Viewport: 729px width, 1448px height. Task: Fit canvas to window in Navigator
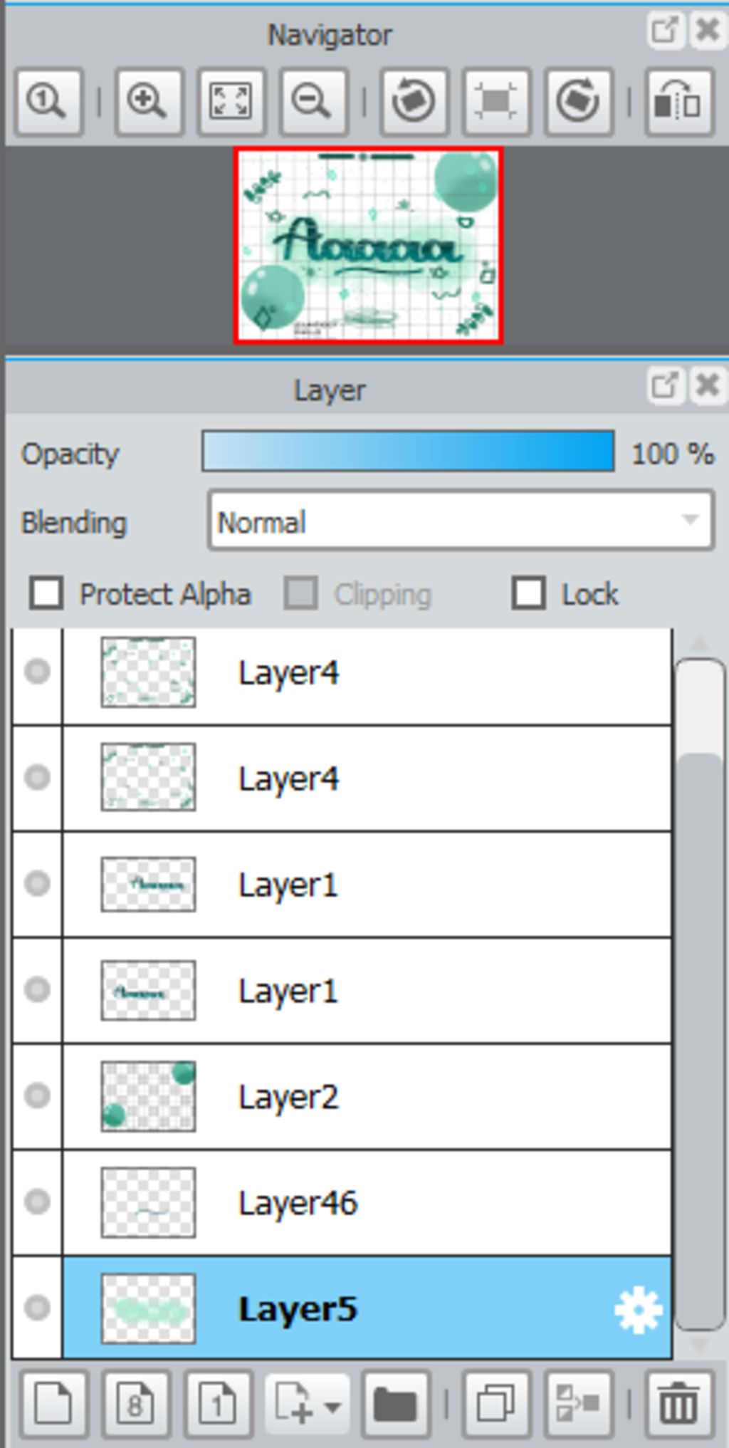coord(230,101)
